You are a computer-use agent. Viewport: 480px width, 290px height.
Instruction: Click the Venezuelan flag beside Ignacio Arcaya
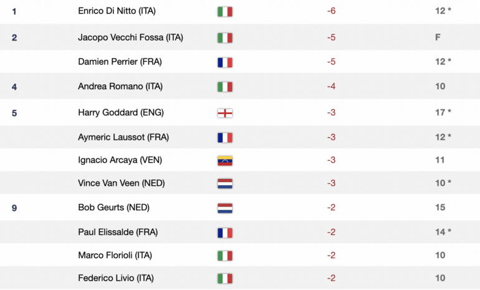click(224, 160)
